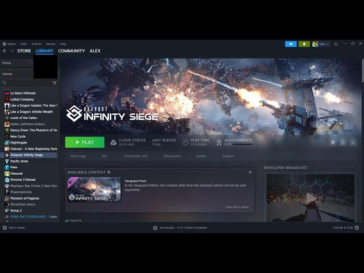Select Persona 3 Reload
This screenshot has height=273, width=364.
coord(23,180)
